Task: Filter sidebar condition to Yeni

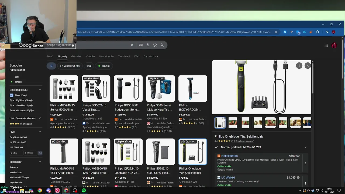Action: (17, 77)
